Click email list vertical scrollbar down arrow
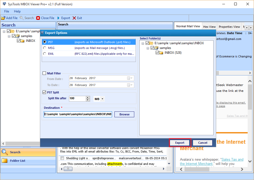254x180 pixels. click(169, 164)
